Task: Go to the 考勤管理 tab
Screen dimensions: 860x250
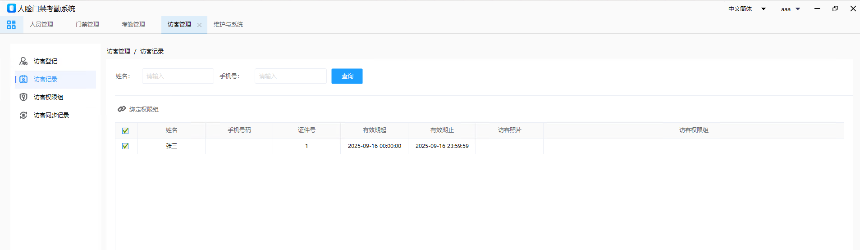Action: click(x=133, y=25)
